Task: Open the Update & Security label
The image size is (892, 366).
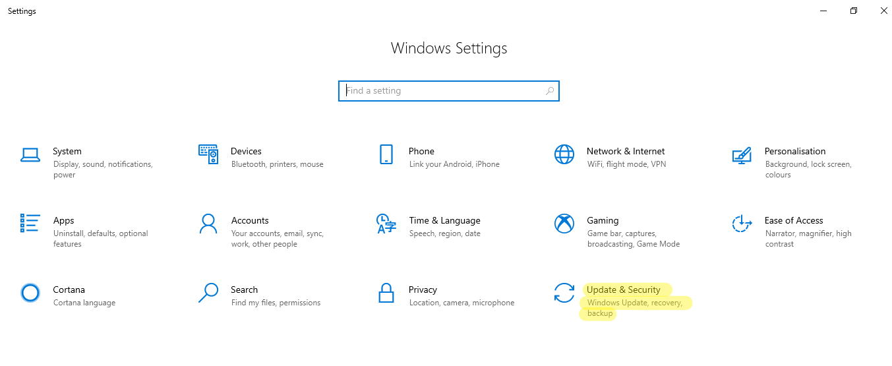Action: pos(623,290)
